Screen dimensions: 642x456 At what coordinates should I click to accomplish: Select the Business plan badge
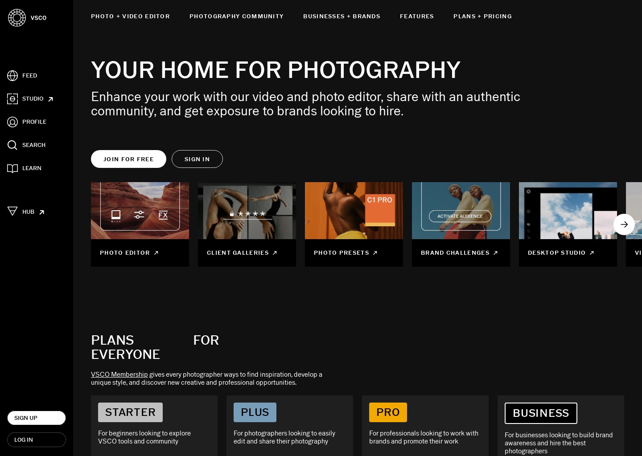point(541,413)
